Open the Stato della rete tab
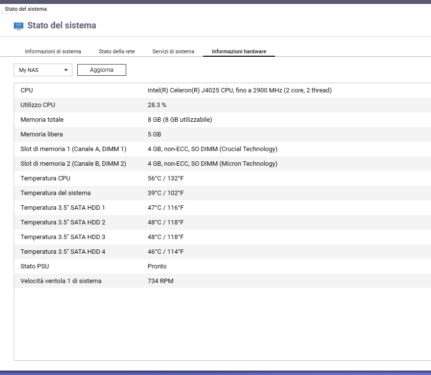This screenshot has width=431, height=375. tap(116, 51)
